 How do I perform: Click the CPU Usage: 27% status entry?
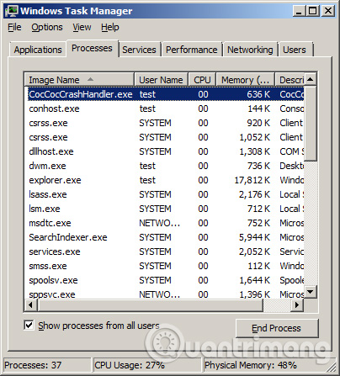[147, 365]
